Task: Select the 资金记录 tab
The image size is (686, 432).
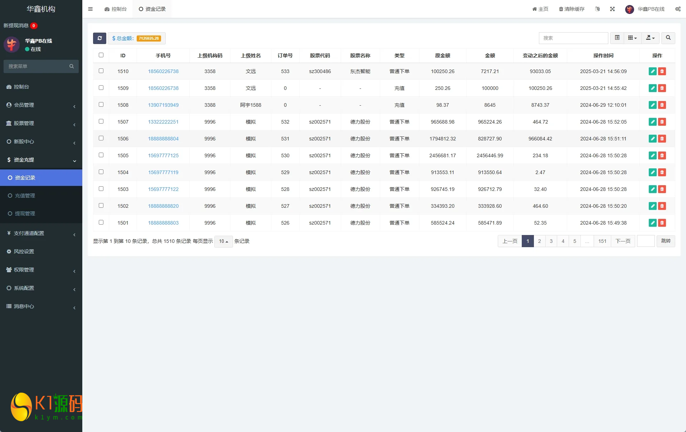Action: click(x=152, y=9)
